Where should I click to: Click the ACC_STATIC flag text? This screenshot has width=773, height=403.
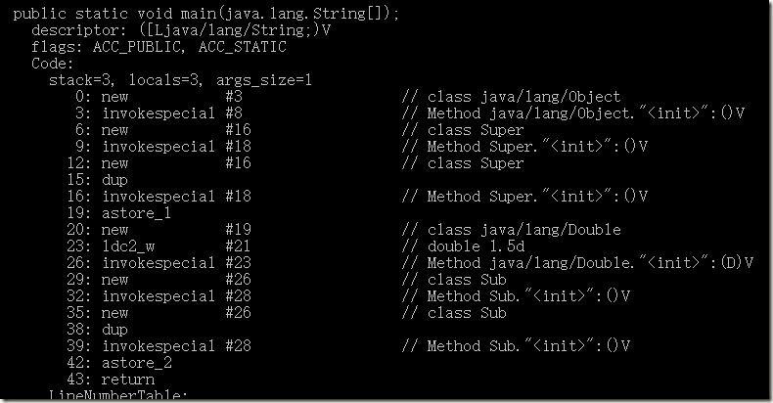[x=242, y=47]
